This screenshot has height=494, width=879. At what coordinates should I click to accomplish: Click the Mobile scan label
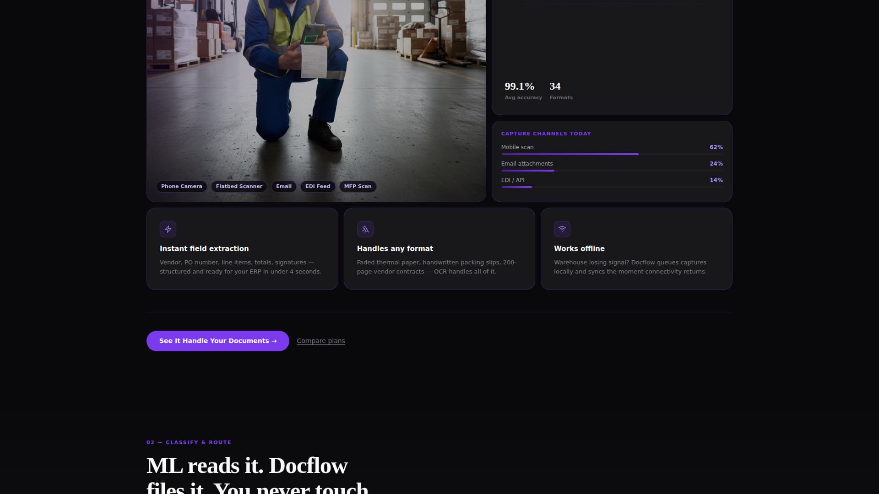click(517, 147)
